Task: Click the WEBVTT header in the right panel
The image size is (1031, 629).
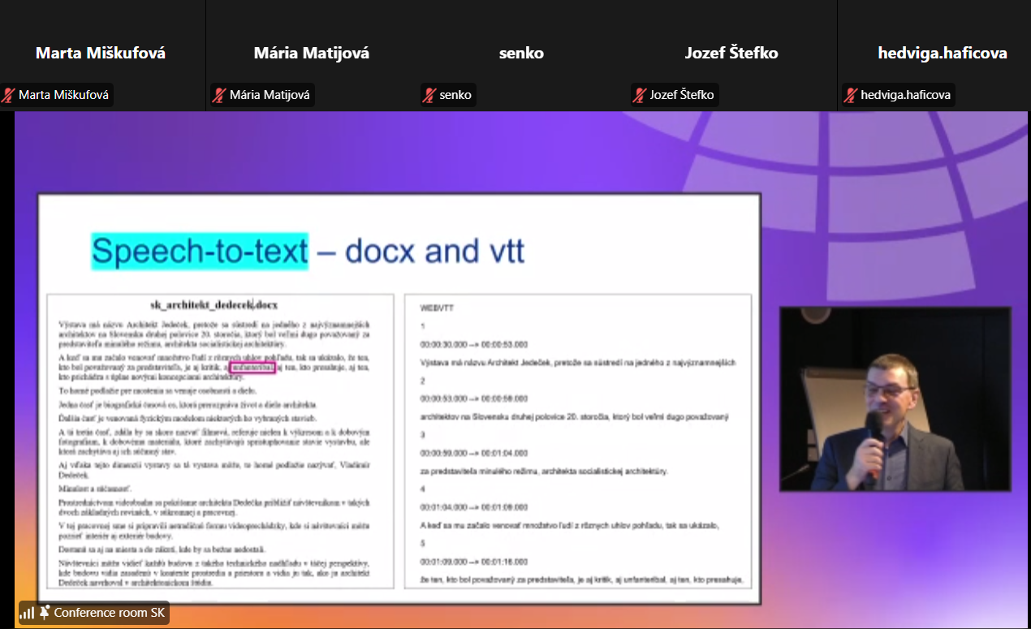Action: (437, 308)
